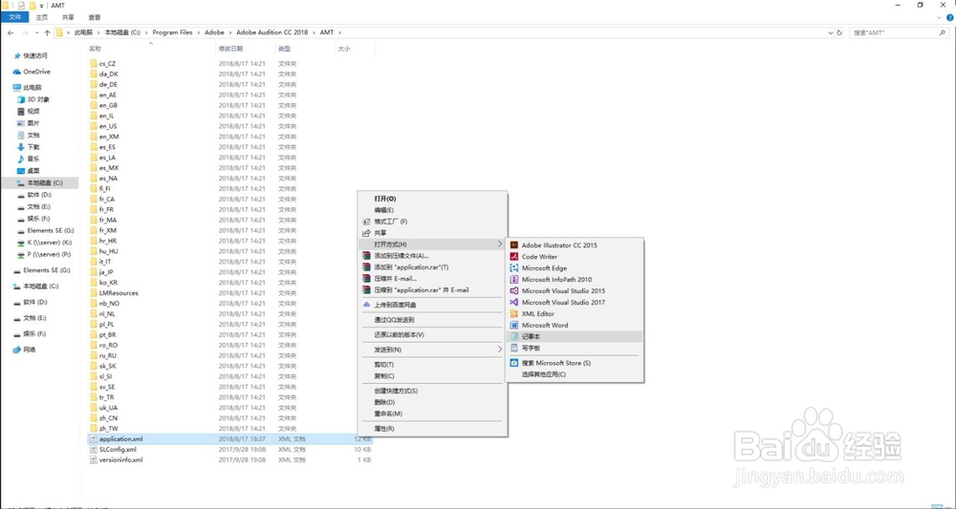This screenshot has height=509, width=956.
Task: Click 共享 share icon in context menu
Action: [366, 233]
